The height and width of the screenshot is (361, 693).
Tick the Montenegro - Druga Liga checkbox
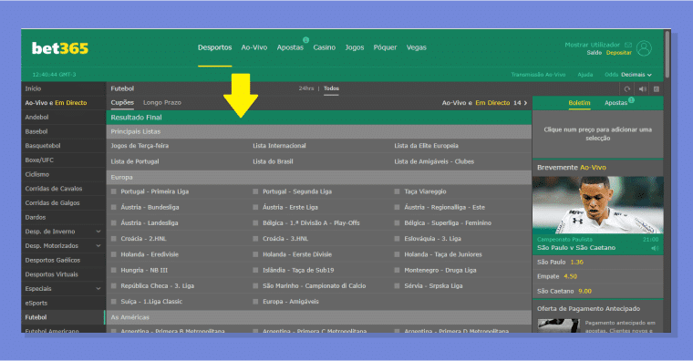(x=397, y=271)
